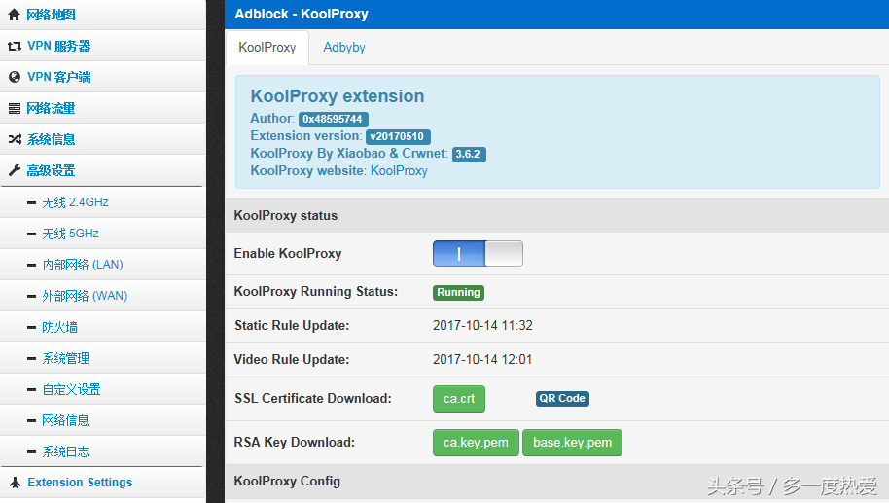Open 外部网络 (WAN) settings

click(85, 296)
